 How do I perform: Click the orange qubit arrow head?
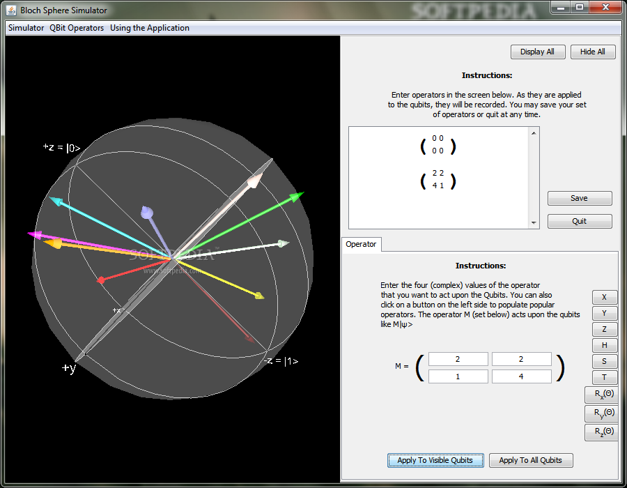[x=52, y=243]
